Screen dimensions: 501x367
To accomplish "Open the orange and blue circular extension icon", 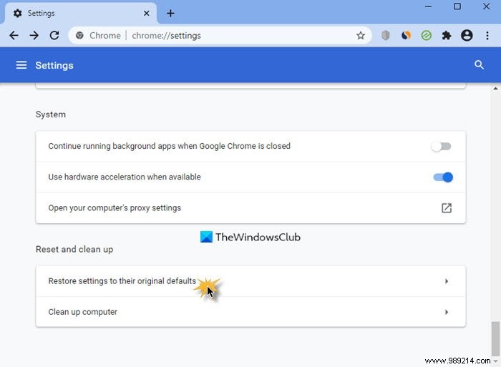I will pos(406,36).
